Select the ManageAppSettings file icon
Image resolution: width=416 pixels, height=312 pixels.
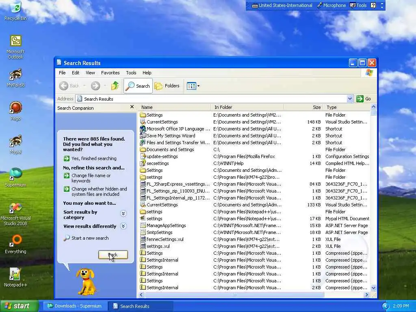click(143, 225)
